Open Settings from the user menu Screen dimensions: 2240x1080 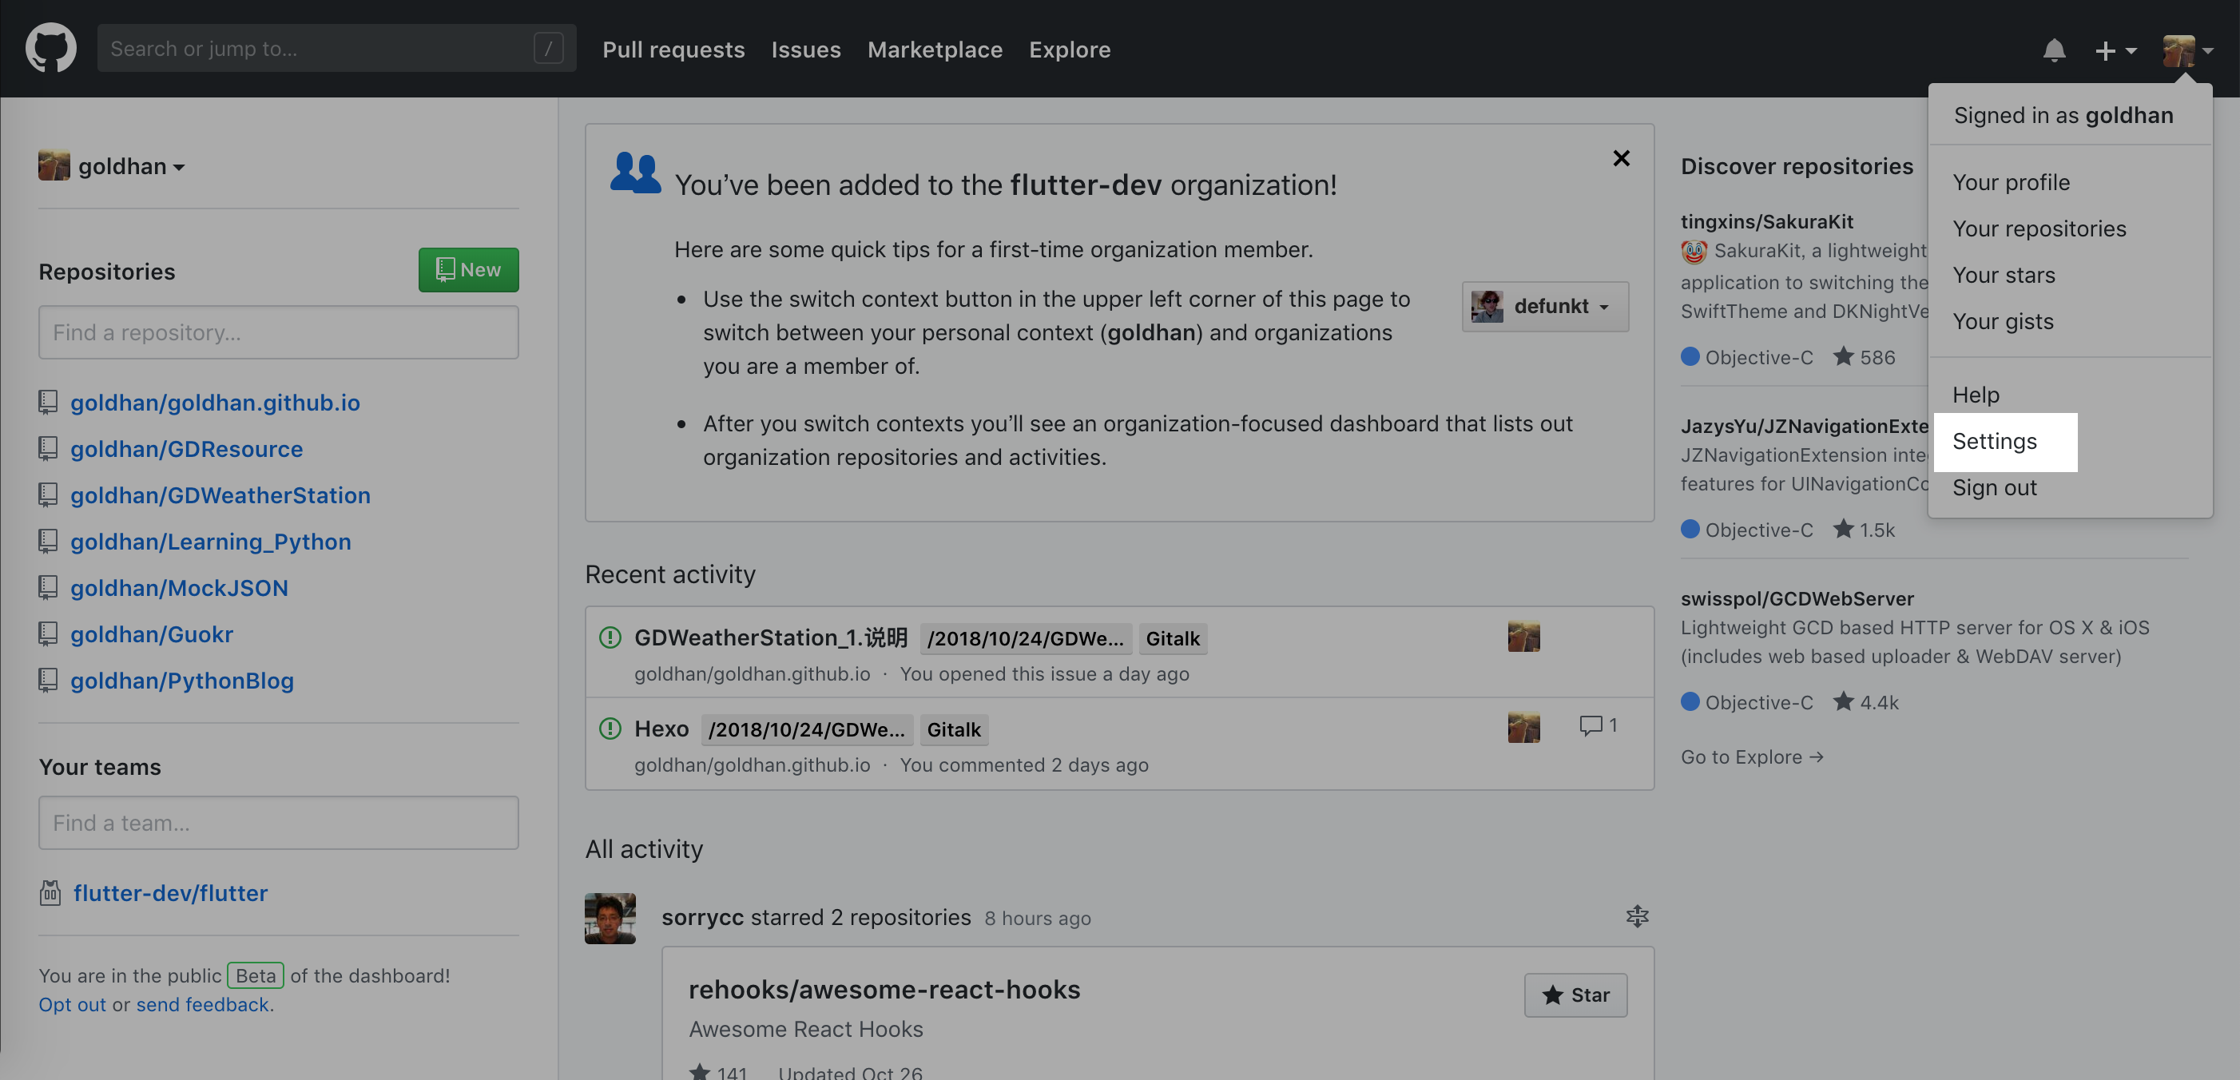tap(1994, 441)
